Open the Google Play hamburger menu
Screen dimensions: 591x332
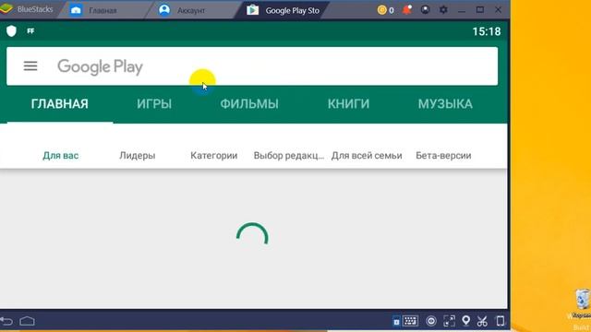30,66
